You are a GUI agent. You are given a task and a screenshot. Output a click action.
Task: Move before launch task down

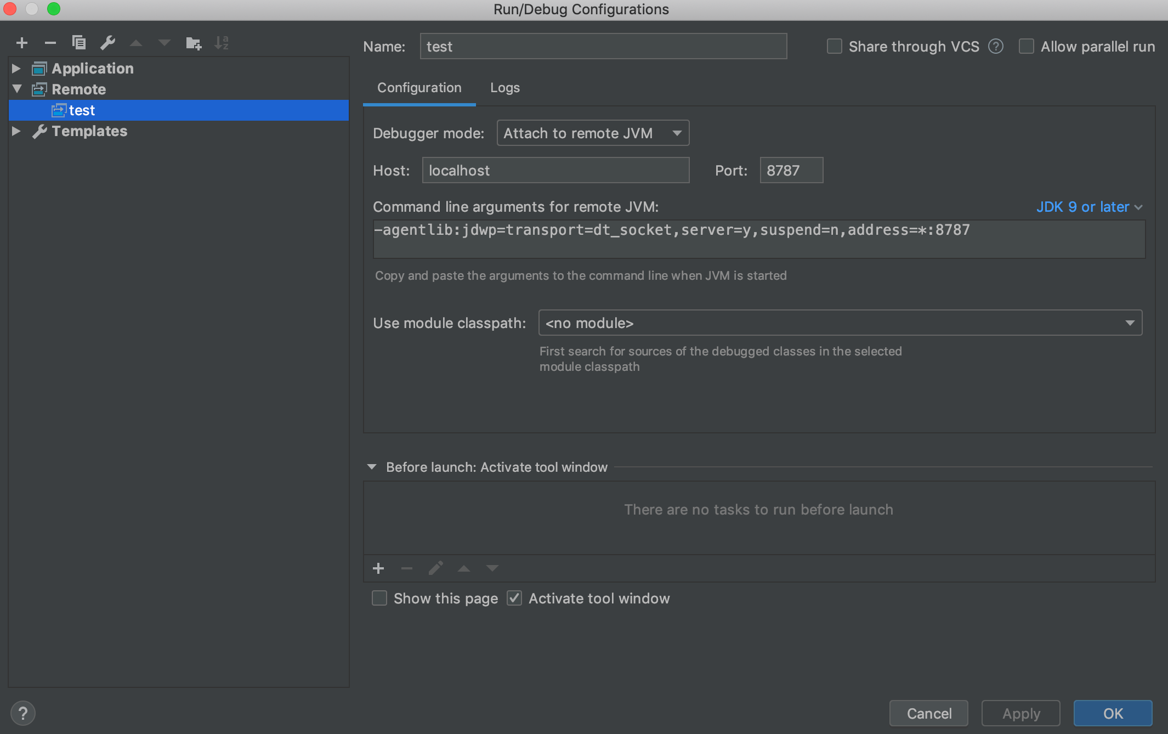coord(492,568)
